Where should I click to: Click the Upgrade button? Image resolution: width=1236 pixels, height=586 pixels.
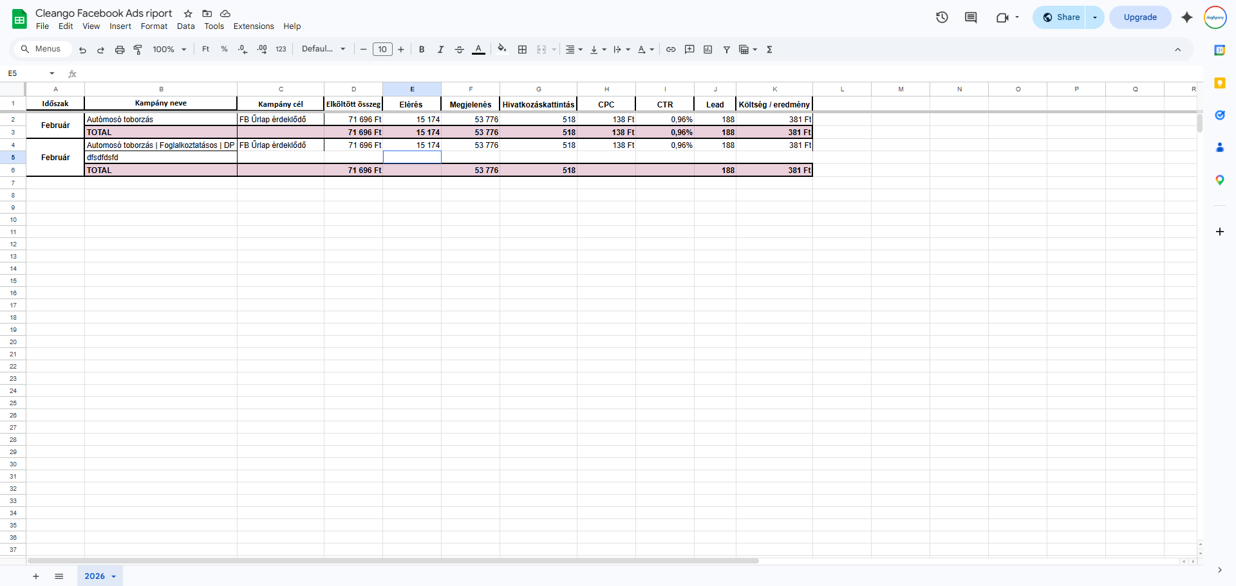[1140, 17]
